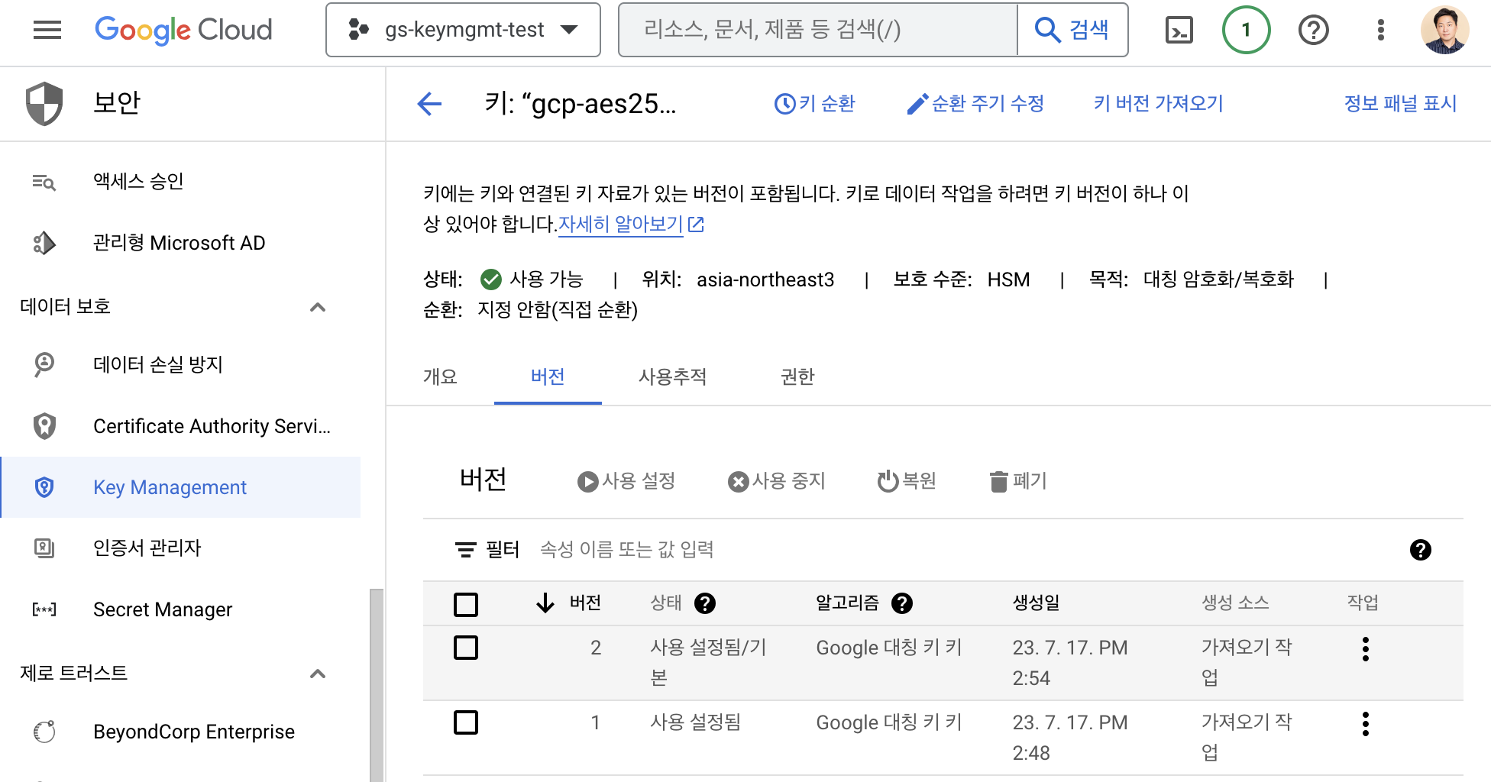Click the 검색 search button
This screenshot has width=1491, height=782.
1072,30
